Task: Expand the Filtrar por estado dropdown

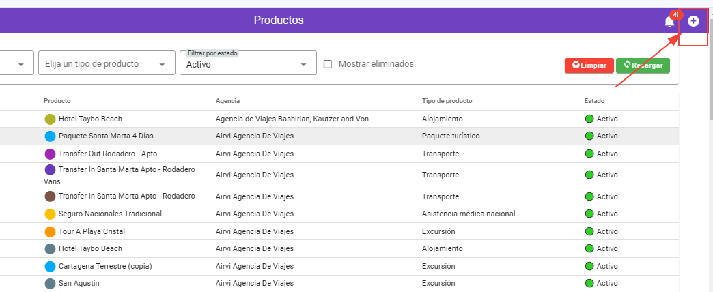Action: [247, 64]
